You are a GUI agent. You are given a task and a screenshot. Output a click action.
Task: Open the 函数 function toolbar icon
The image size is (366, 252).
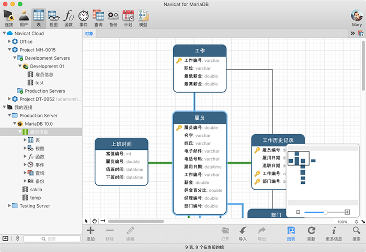click(68, 18)
